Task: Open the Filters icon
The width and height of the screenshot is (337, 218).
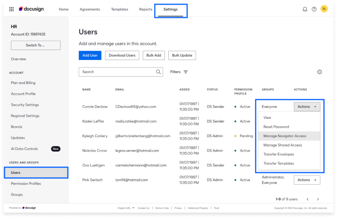Action: click(186, 72)
